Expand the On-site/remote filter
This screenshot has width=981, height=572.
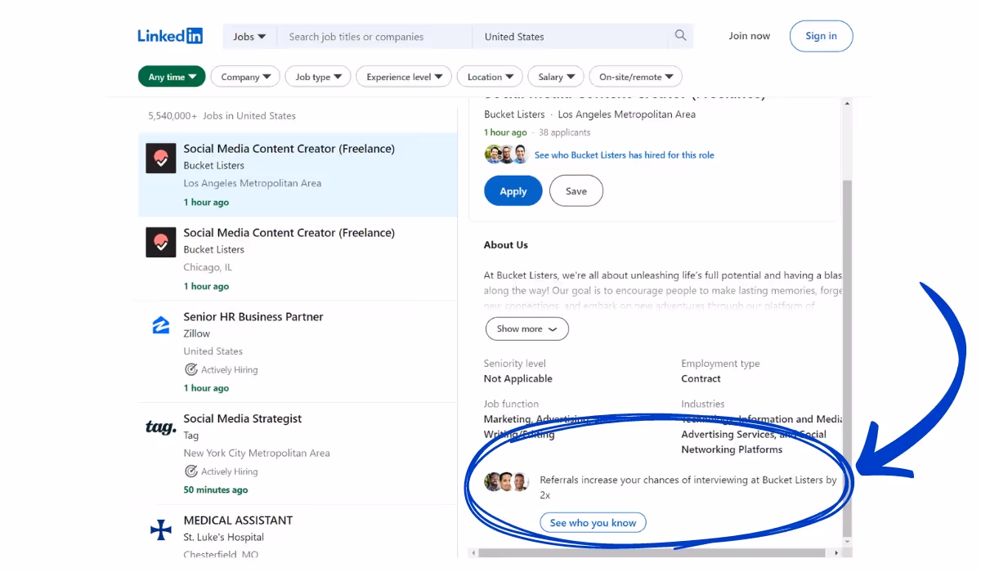tap(635, 77)
